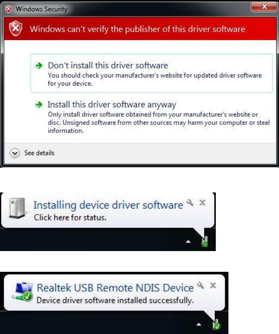Open Realtek USB Remote NDIS Device notification
The height and width of the screenshot is (334, 279).
tap(115, 288)
